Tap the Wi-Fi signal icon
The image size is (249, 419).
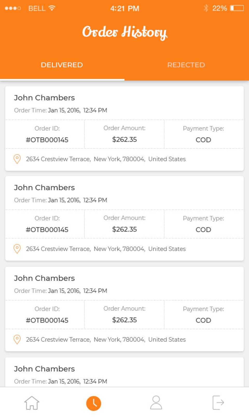52,8
